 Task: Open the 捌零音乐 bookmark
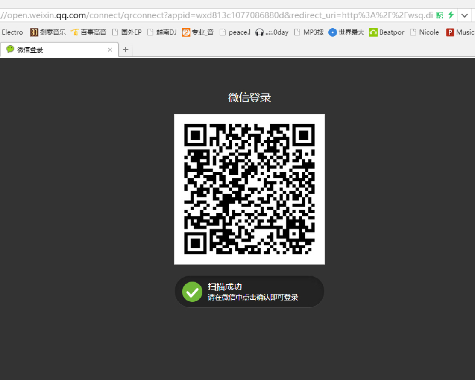point(48,32)
